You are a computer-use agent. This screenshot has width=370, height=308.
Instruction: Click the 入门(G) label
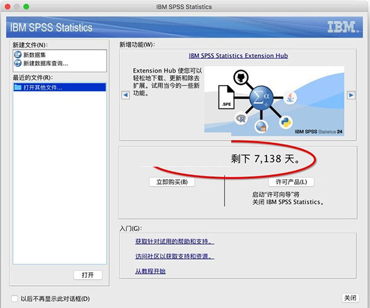tap(131, 229)
